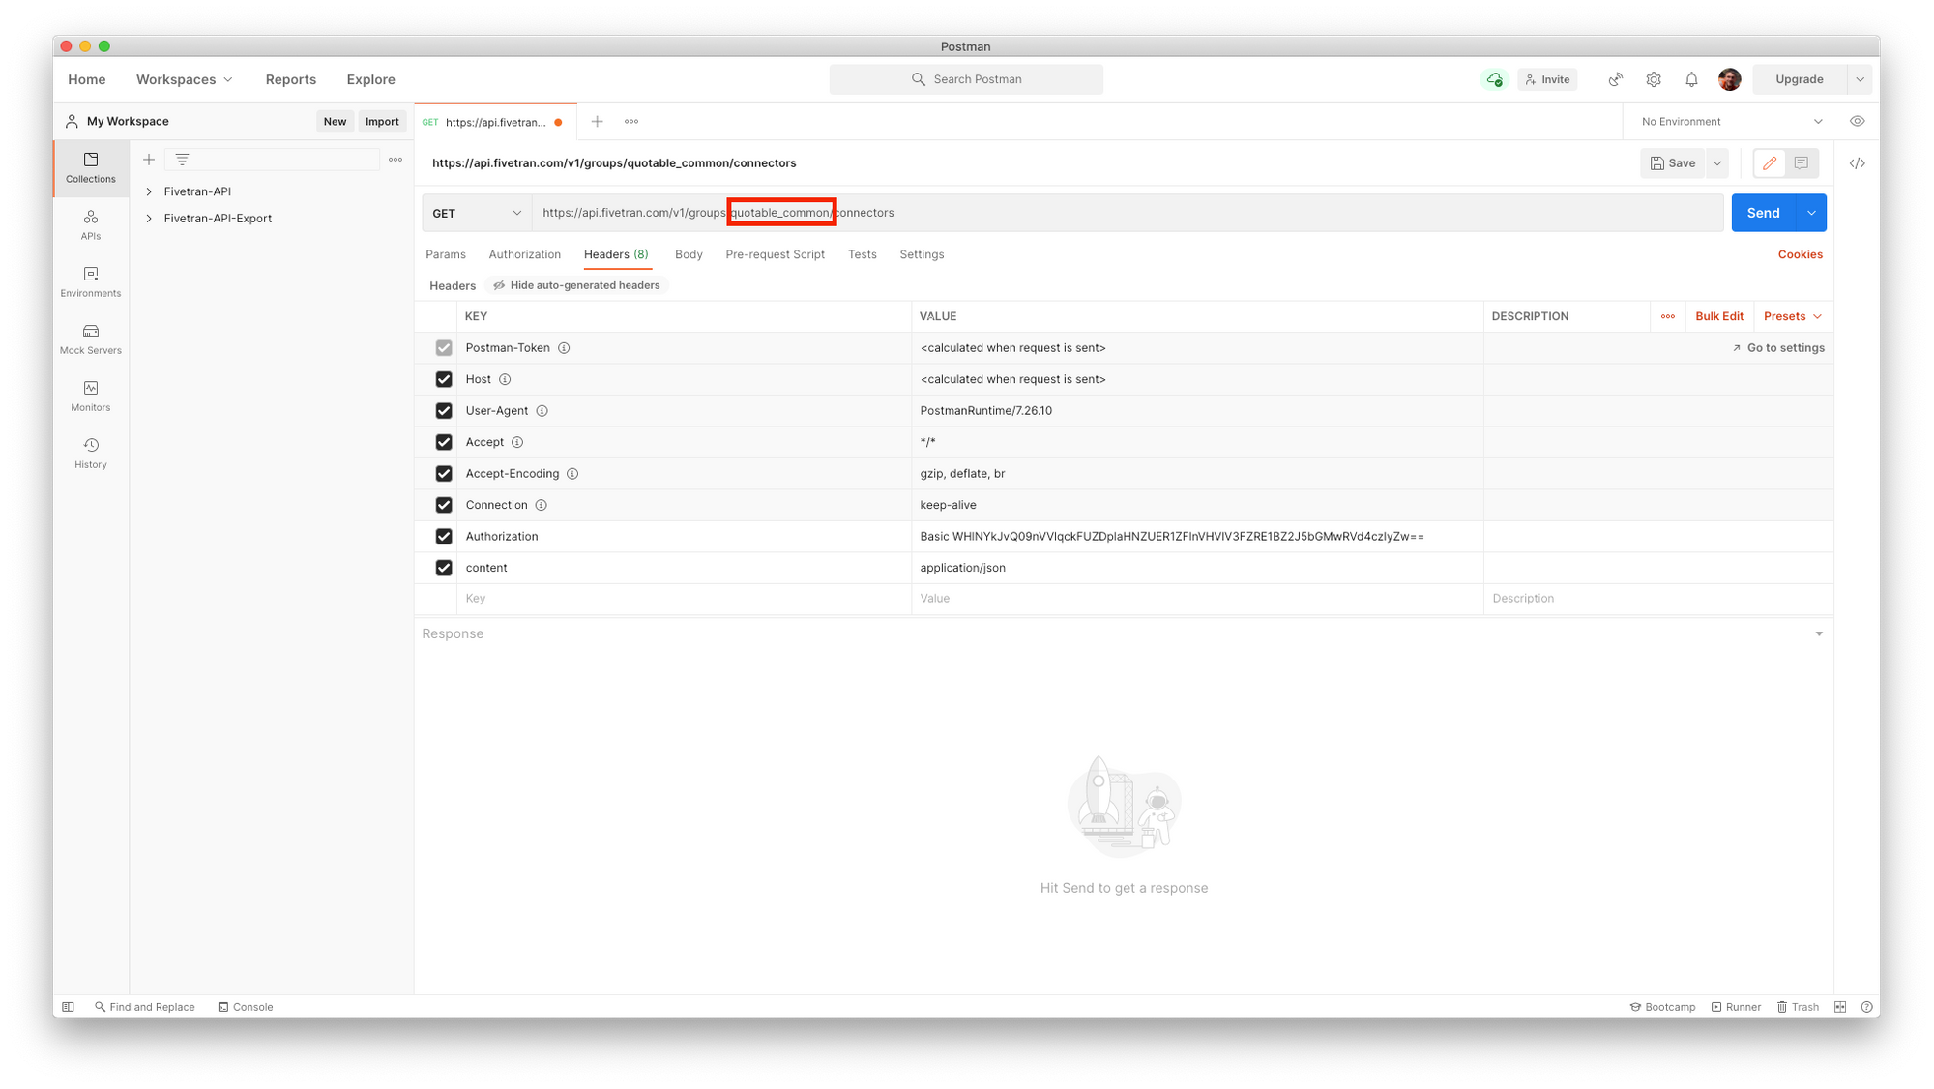The image size is (1934, 1089).
Task: Switch to the Tests tab
Action: point(863,254)
